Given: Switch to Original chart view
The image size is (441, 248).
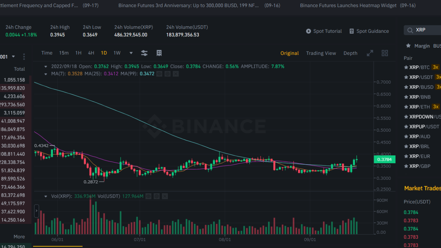Looking at the screenshot, I should coord(289,53).
